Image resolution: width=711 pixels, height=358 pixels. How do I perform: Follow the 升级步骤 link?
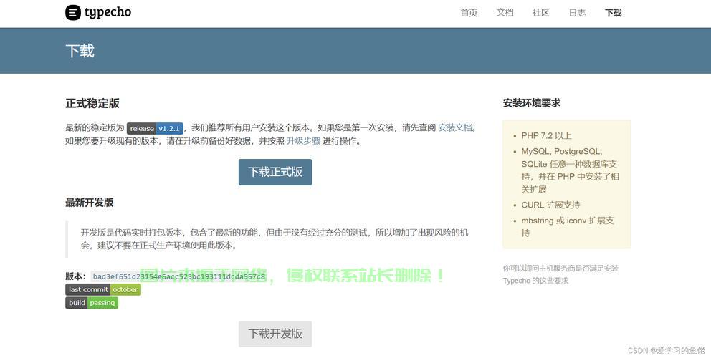[x=303, y=141]
